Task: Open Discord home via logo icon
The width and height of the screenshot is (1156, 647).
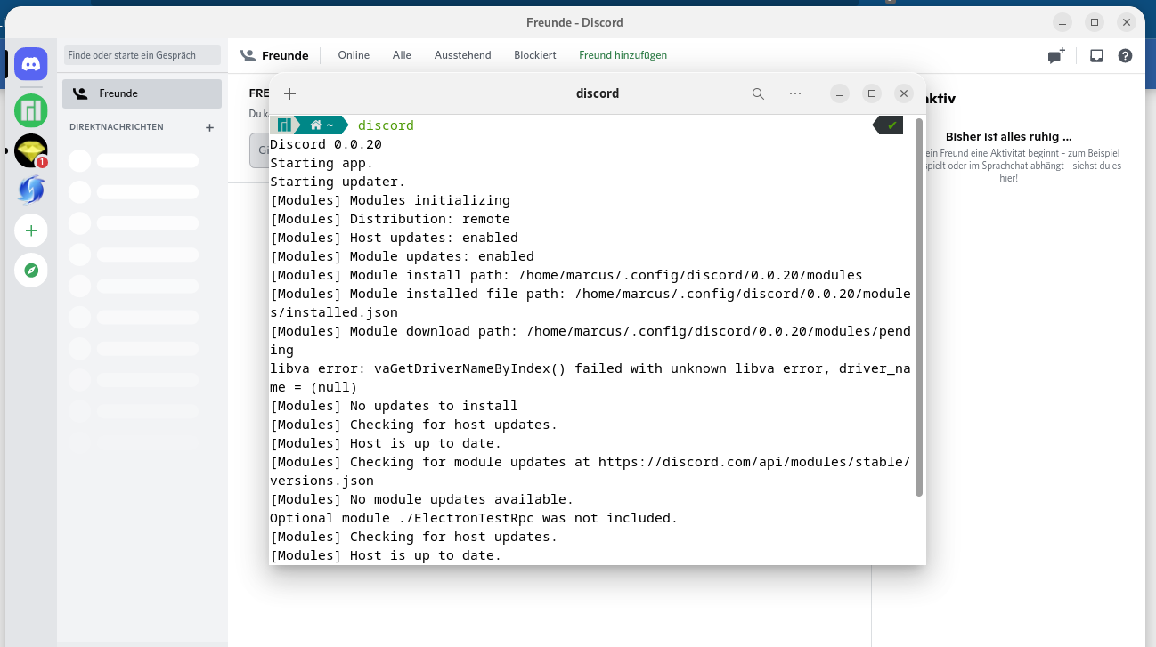Action: [31, 64]
